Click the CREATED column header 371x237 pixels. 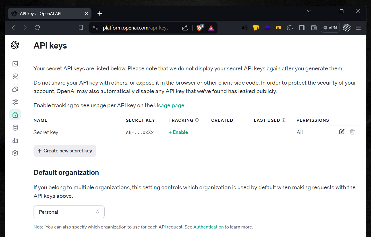click(x=222, y=120)
